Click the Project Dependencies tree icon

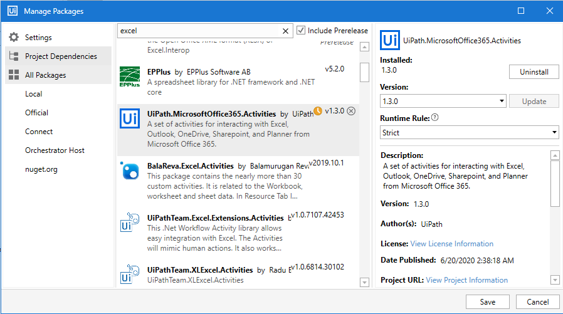[x=14, y=56]
